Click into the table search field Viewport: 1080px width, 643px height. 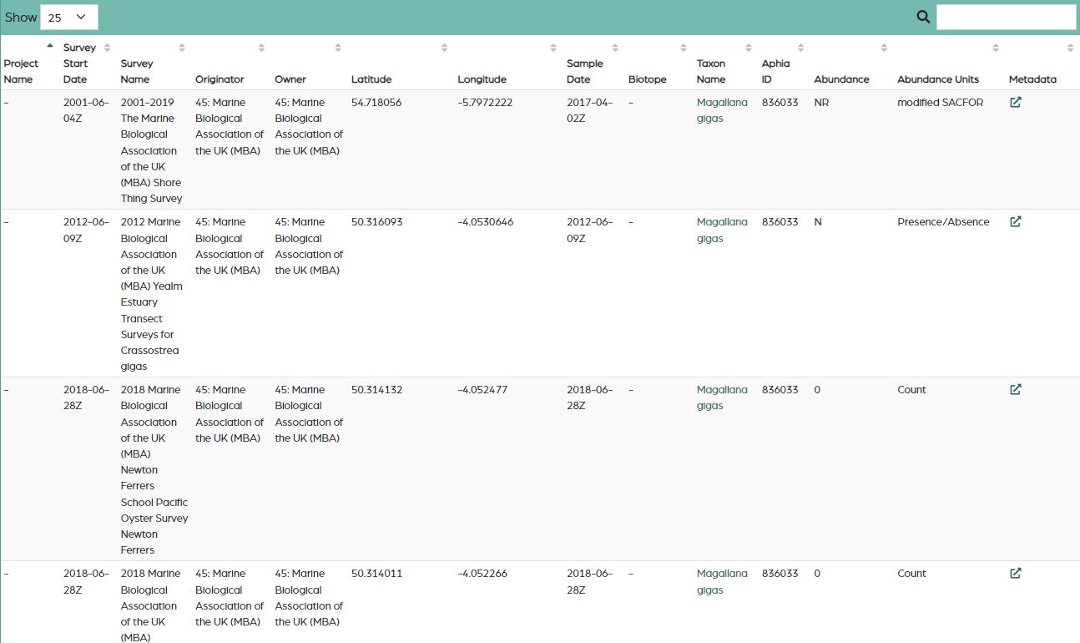click(x=1006, y=18)
